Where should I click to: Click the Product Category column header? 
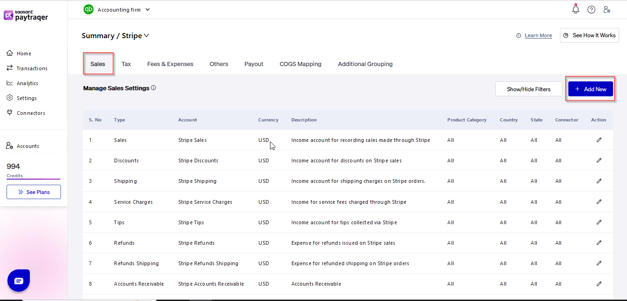(467, 120)
